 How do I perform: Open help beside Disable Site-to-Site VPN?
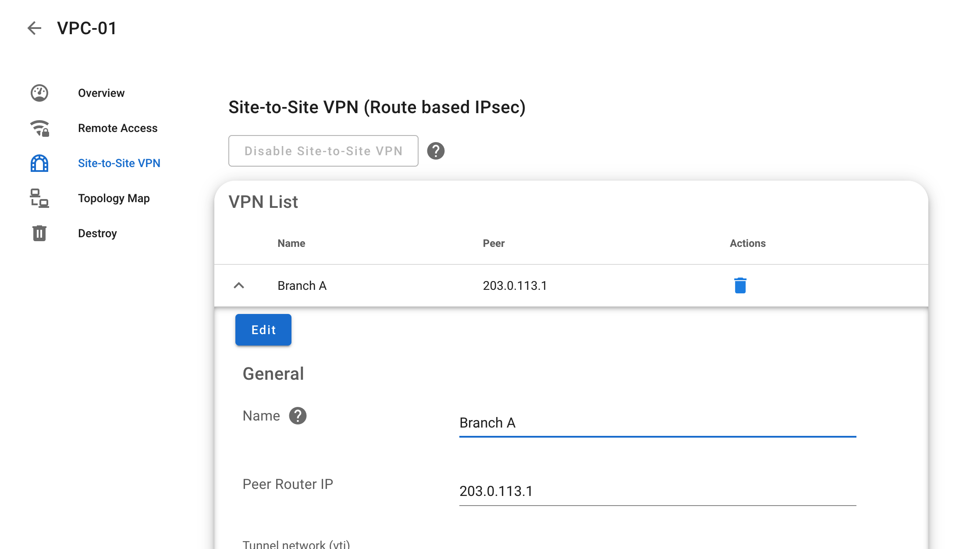pyautogui.click(x=436, y=151)
